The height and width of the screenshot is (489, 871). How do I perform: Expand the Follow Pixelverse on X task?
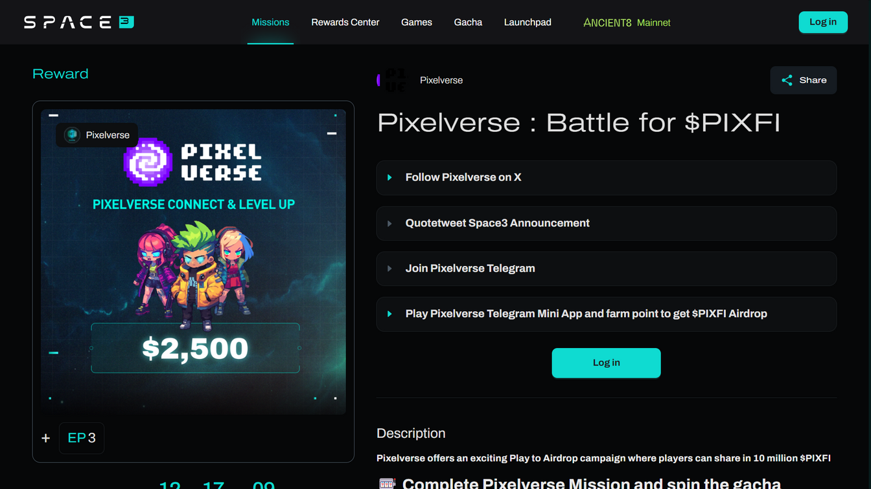[x=606, y=177]
